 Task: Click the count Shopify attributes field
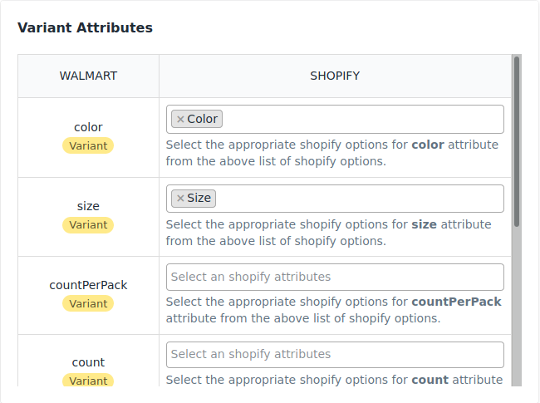point(335,355)
